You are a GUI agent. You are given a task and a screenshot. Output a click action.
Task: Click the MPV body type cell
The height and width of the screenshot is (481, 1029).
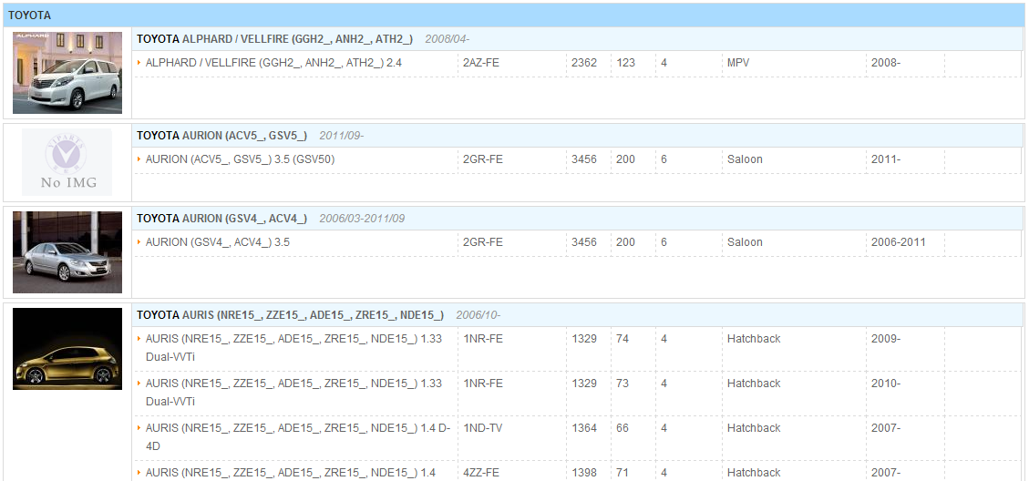coord(738,63)
